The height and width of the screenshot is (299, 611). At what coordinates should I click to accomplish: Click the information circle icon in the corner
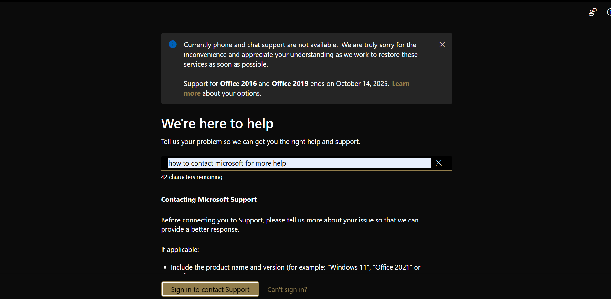click(x=609, y=12)
